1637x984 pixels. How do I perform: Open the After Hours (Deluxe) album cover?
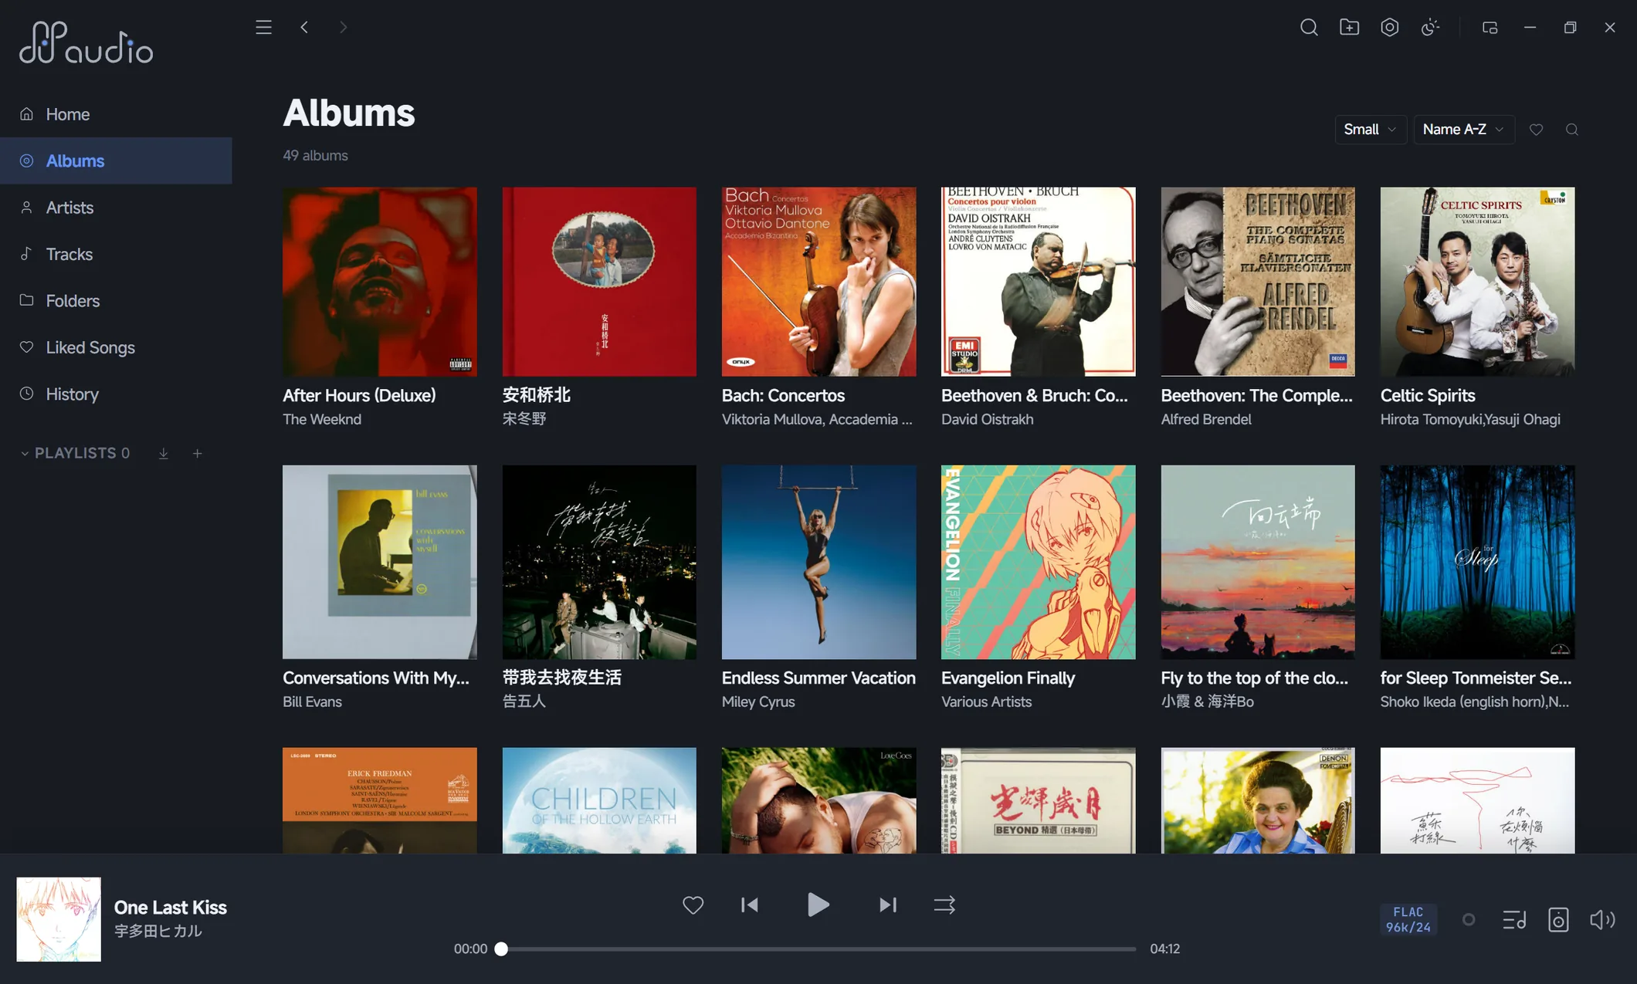coord(379,282)
